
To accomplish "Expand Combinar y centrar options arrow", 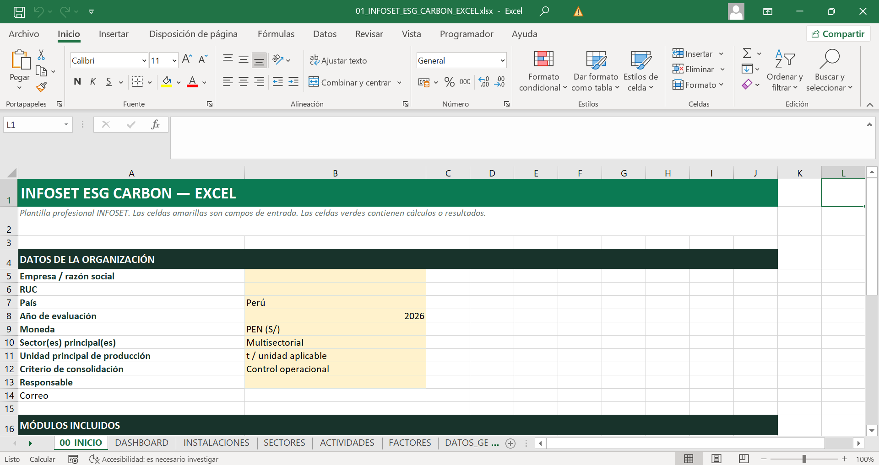I will click(x=399, y=82).
